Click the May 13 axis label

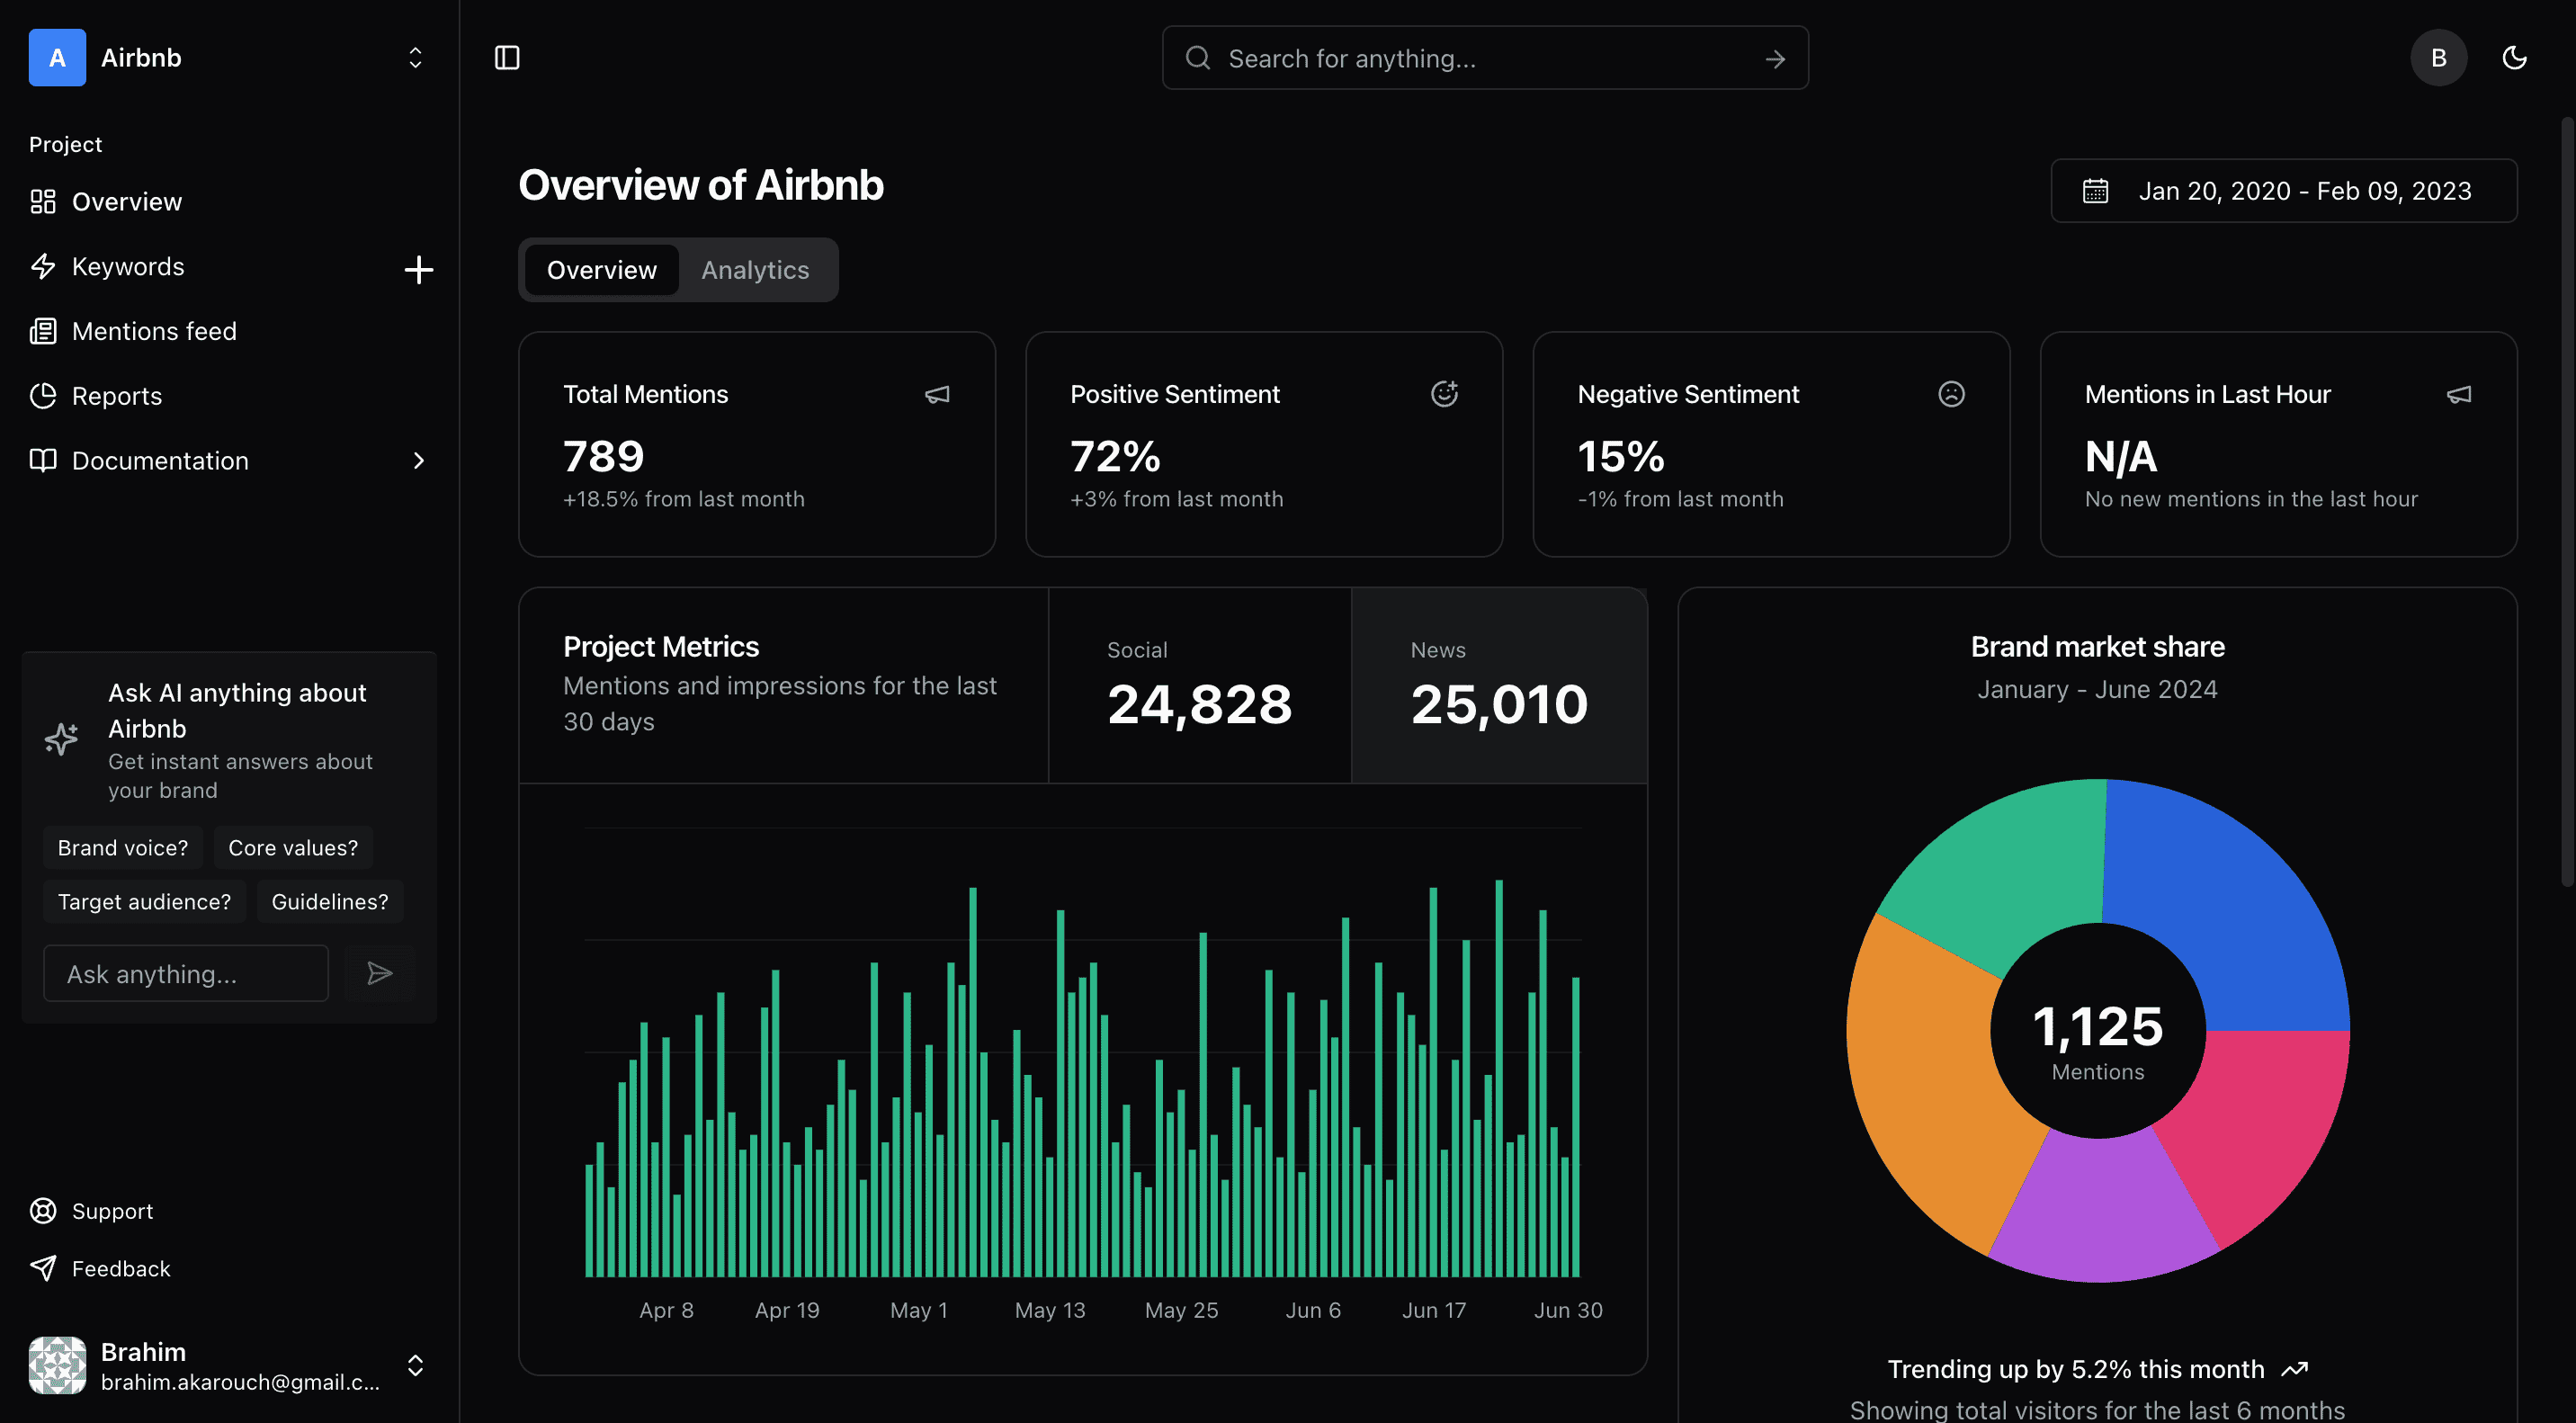(x=1049, y=1309)
